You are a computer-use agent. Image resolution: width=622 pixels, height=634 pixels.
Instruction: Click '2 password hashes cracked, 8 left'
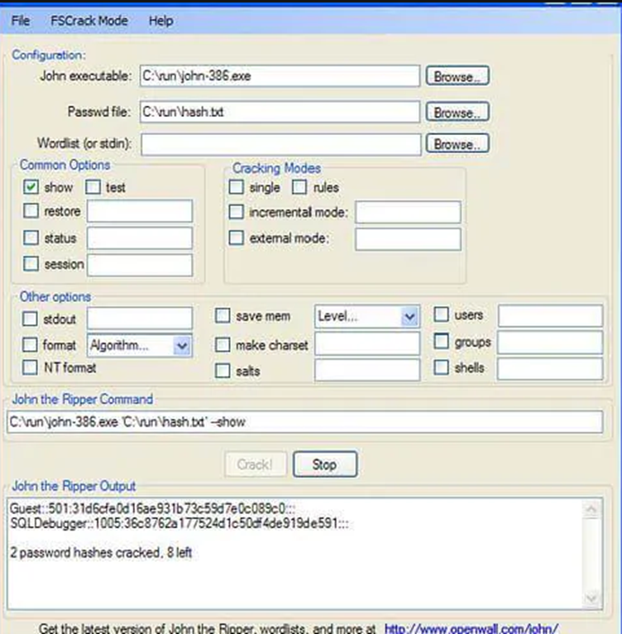101,552
